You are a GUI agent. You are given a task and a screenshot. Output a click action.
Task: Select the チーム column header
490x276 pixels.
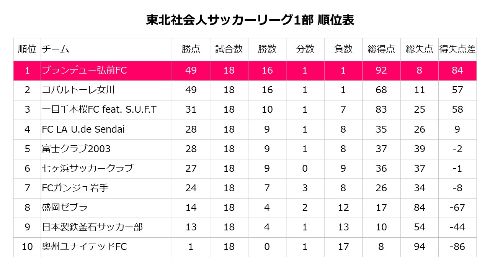click(x=56, y=49)
